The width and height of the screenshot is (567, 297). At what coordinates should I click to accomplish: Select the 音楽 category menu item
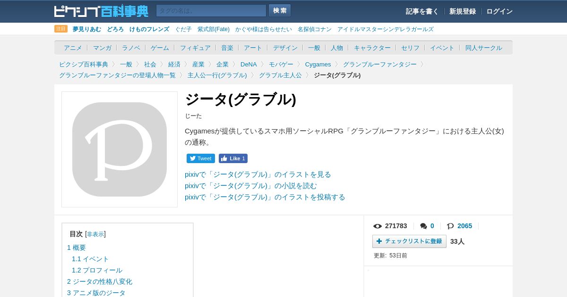click(227, 48)
